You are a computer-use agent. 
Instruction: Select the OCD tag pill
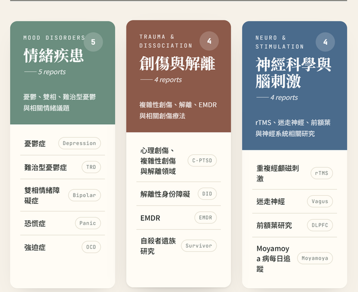tap(91, 247)
